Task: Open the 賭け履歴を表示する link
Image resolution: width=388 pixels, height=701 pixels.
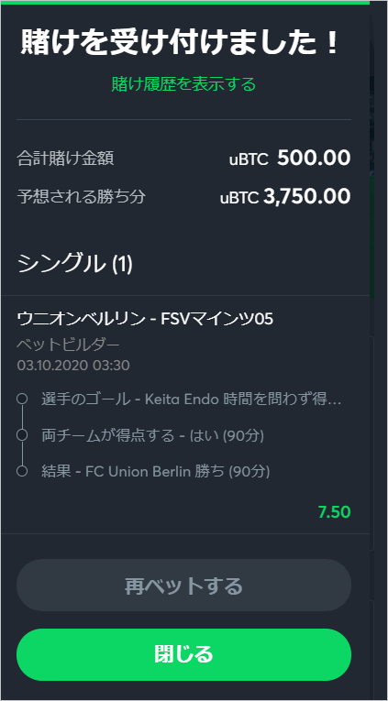Action: tap(183, 83)
